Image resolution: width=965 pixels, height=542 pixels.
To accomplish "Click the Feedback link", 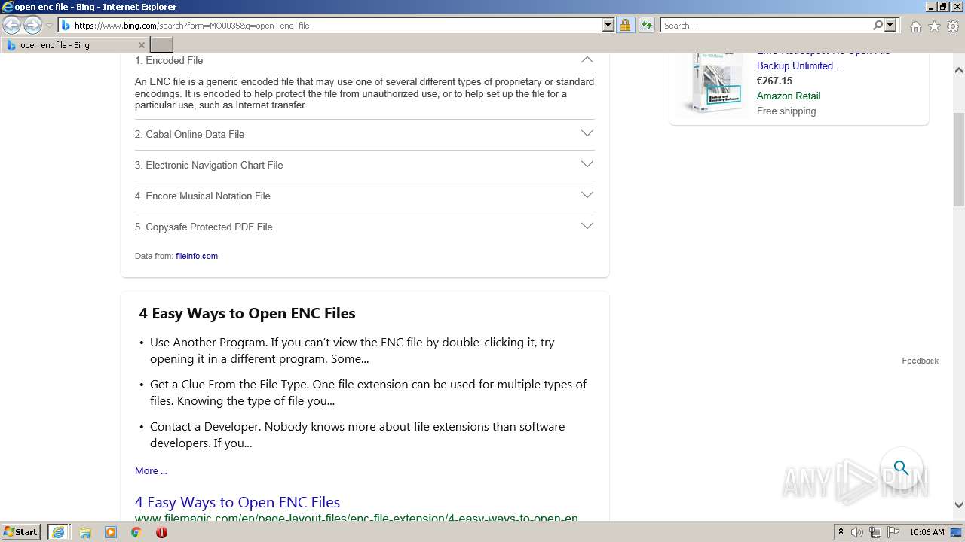I will 920,361.
